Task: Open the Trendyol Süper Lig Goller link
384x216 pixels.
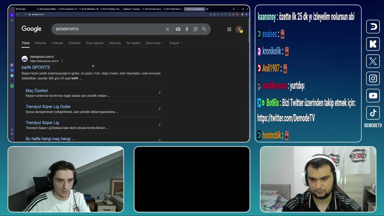Action: [x=48, y=106]
